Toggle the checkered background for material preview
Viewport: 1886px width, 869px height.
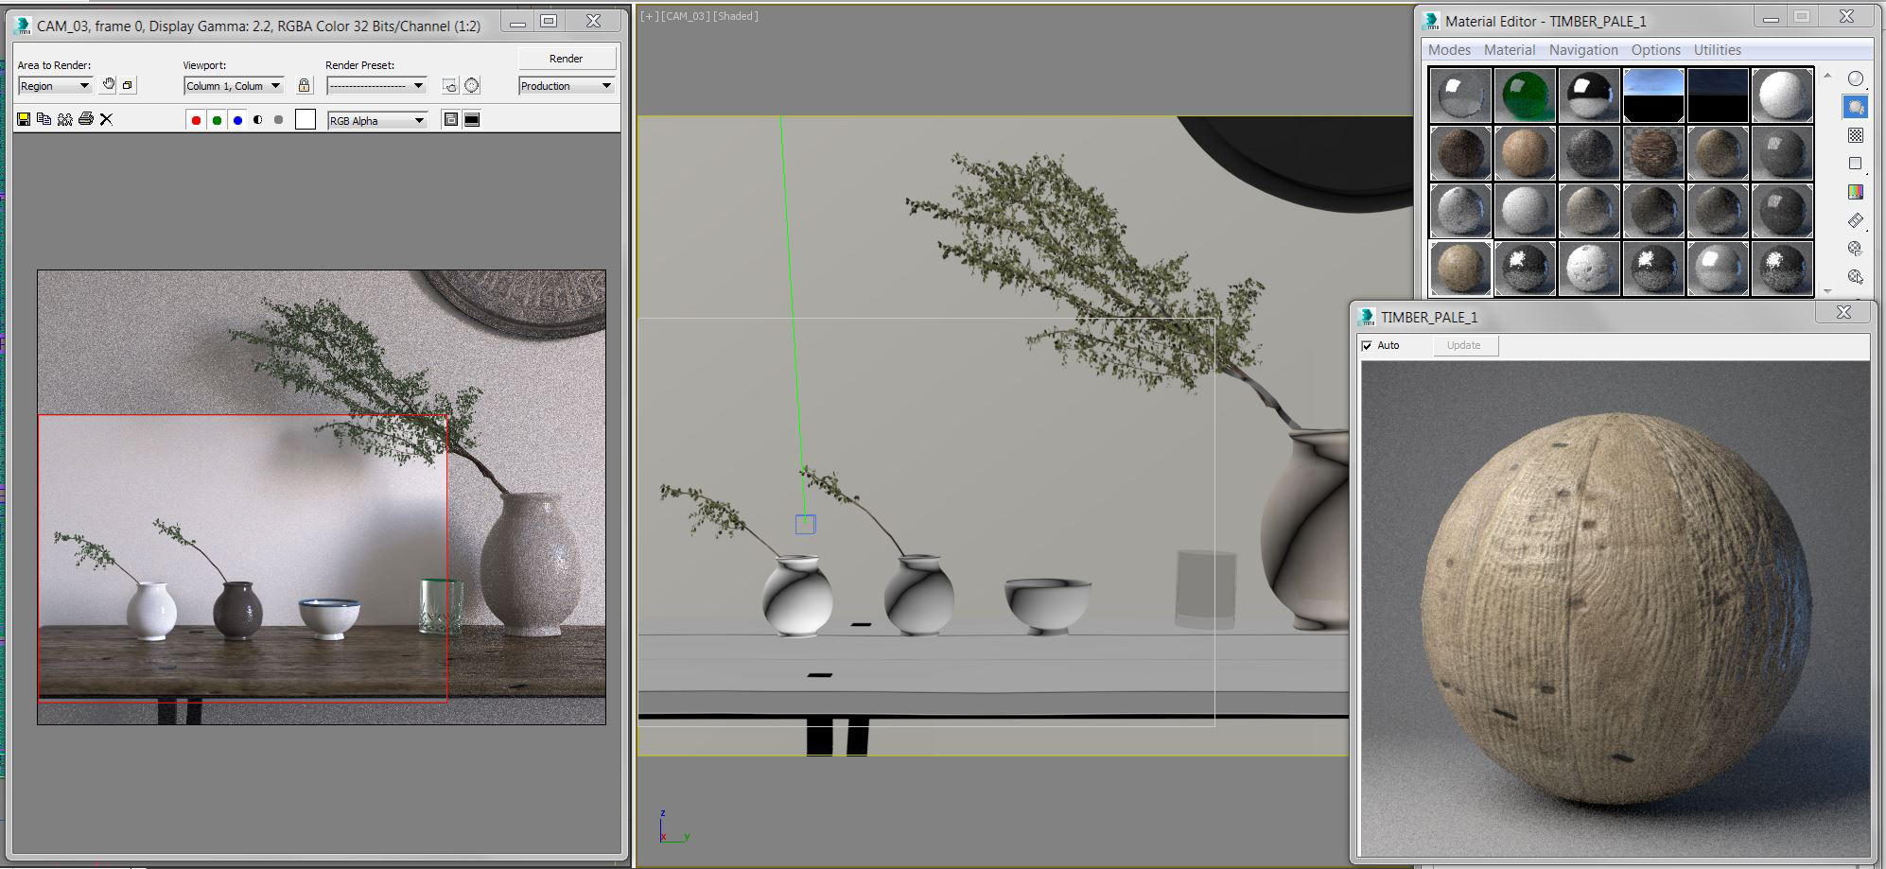coord(1855,134)
